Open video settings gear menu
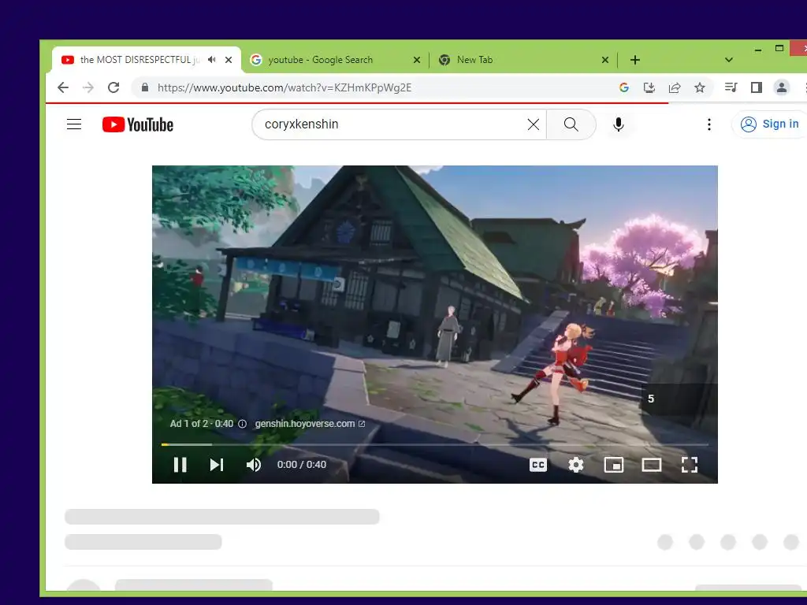This screenshot has height=605, width=807. pyautogui.click(x=576, y=465)
